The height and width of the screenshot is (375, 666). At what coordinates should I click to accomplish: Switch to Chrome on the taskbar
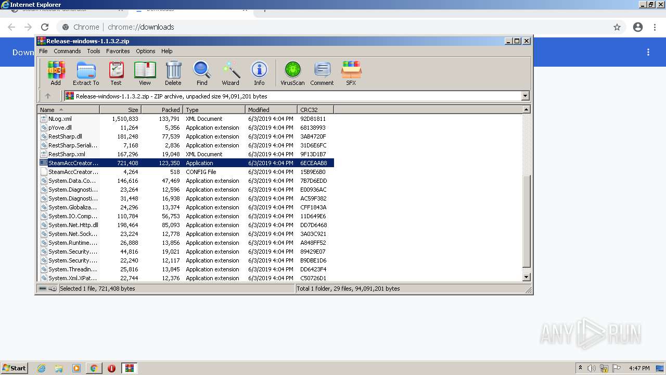(94, 368)
